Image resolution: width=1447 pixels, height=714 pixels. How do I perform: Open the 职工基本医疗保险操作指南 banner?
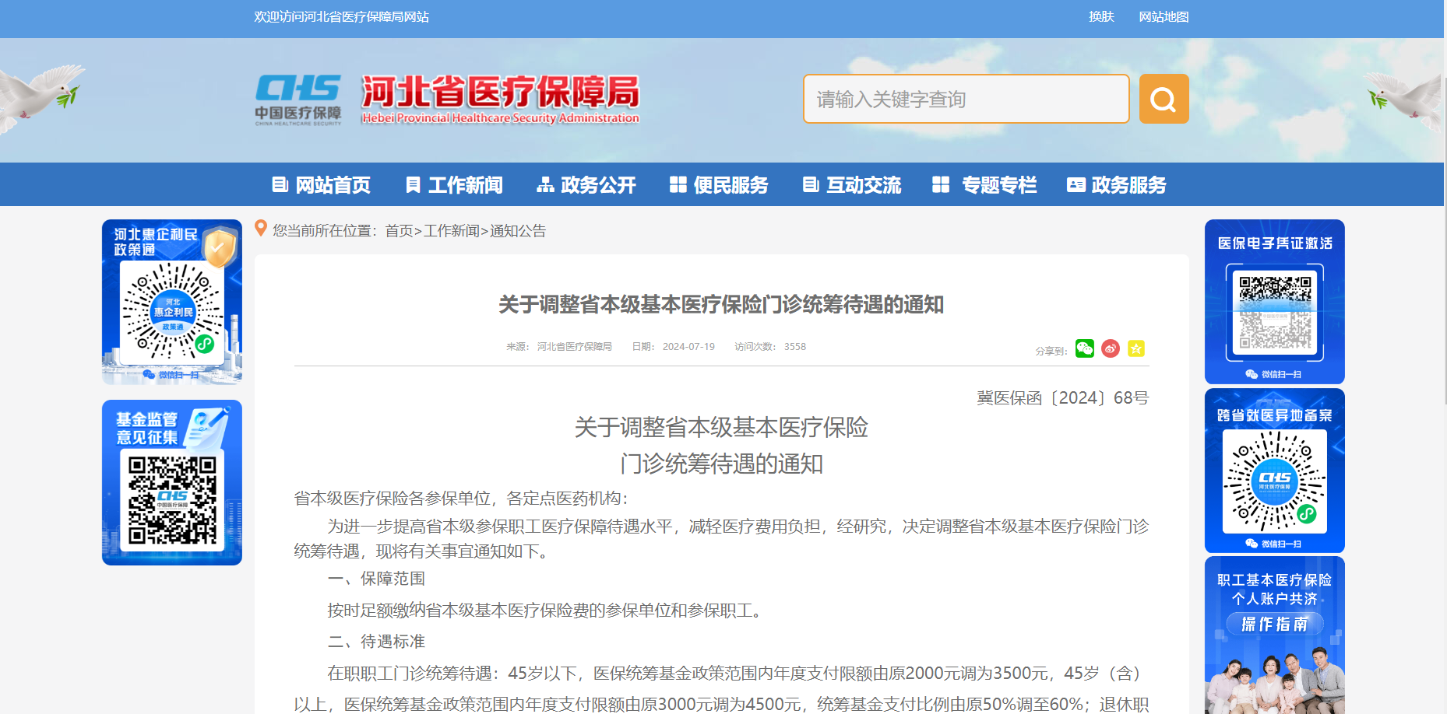(x=1274, y=634)
